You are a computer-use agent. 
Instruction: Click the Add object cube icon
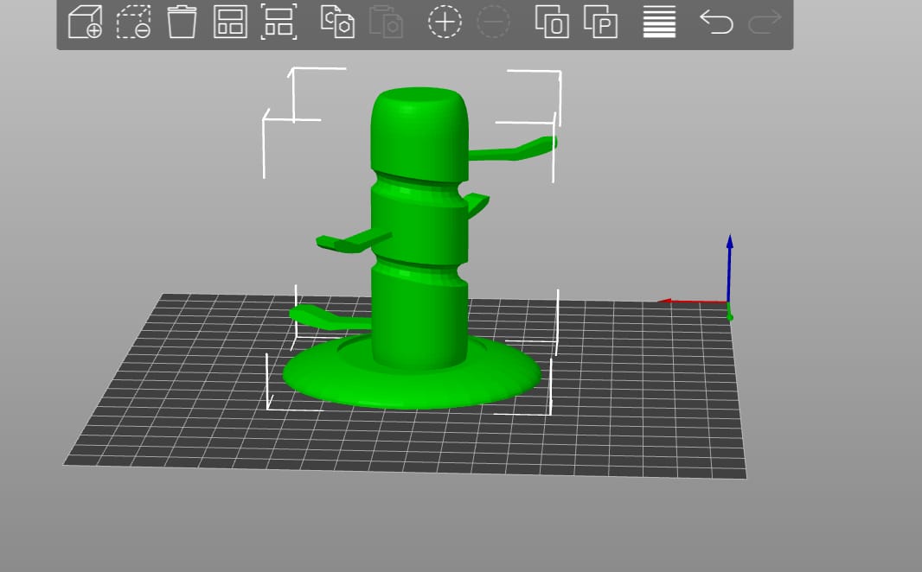click(x=86, y=22)
